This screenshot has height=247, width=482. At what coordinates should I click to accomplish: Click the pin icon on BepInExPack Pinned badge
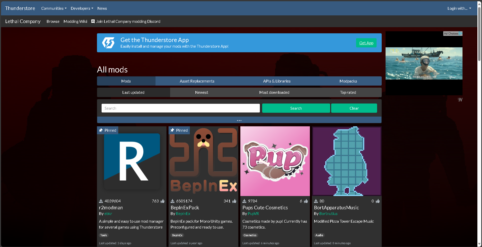coord(172,130)
